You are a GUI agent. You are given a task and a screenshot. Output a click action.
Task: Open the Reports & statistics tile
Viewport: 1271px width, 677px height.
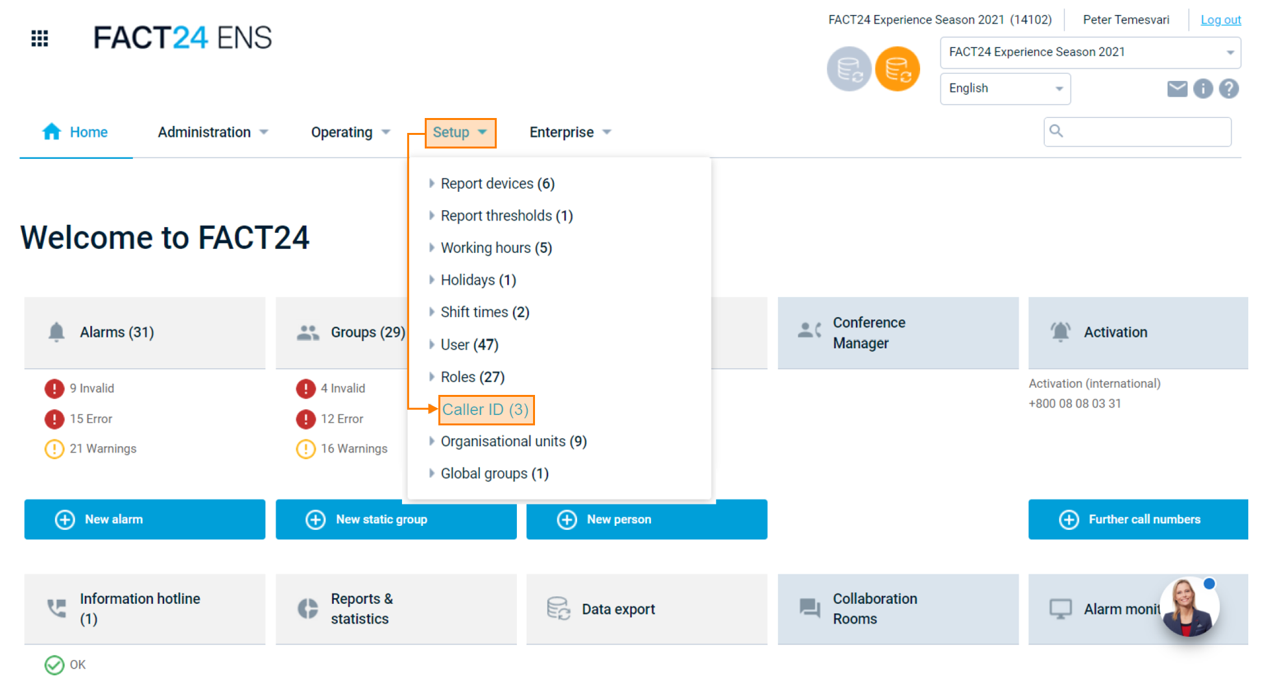pyautogui.click(x=396, y=609)
